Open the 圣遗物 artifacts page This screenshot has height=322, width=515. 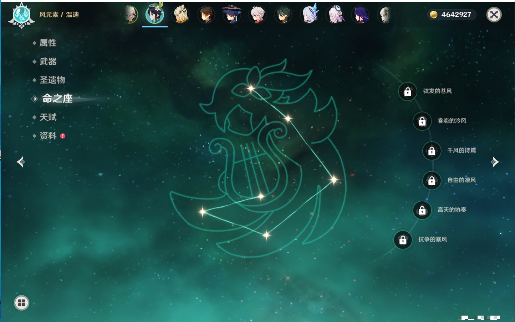tap(52, 80)
